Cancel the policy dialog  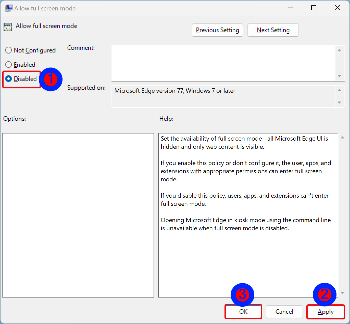point(284,312)
